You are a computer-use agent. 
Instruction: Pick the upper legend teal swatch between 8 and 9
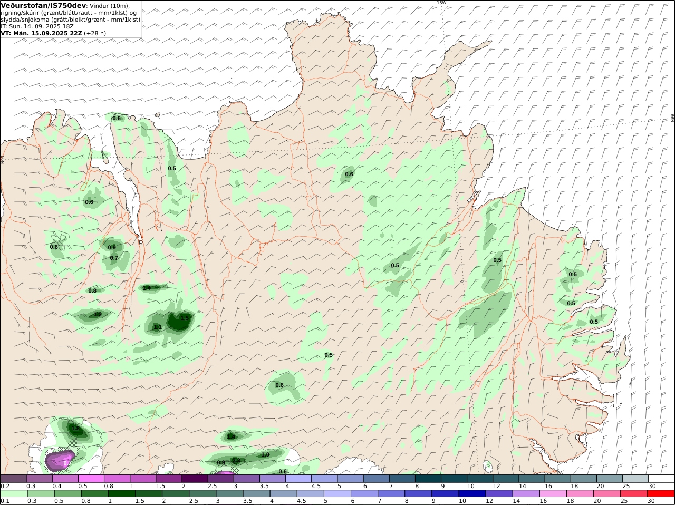428,479
